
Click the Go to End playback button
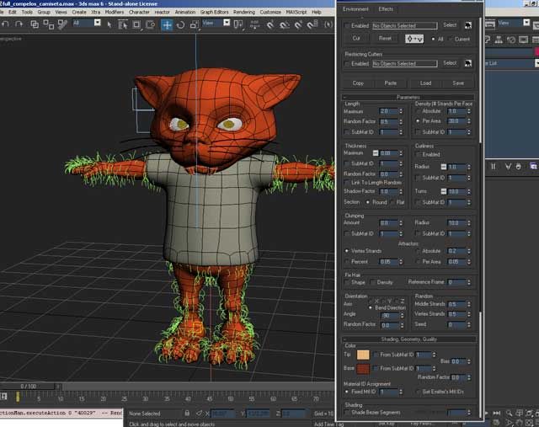coord(497,413)
